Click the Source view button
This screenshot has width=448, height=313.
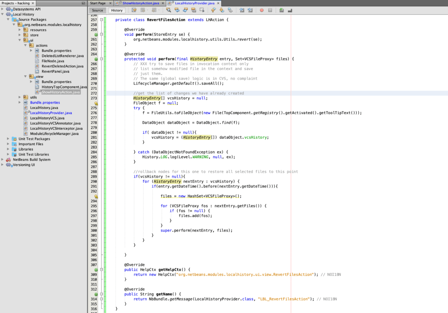click(98, 10)
